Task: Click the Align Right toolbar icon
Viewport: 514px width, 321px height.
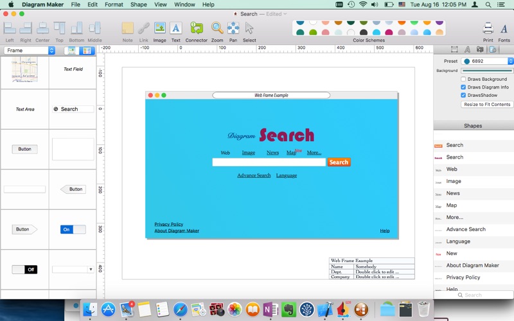Action: tap(26, 28)
